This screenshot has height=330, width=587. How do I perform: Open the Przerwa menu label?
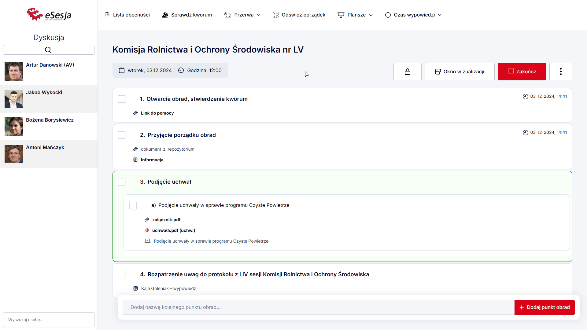(244, 15)
